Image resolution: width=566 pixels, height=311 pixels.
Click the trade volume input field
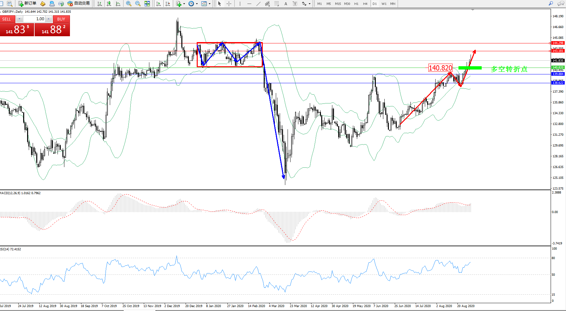click(34, 19)
